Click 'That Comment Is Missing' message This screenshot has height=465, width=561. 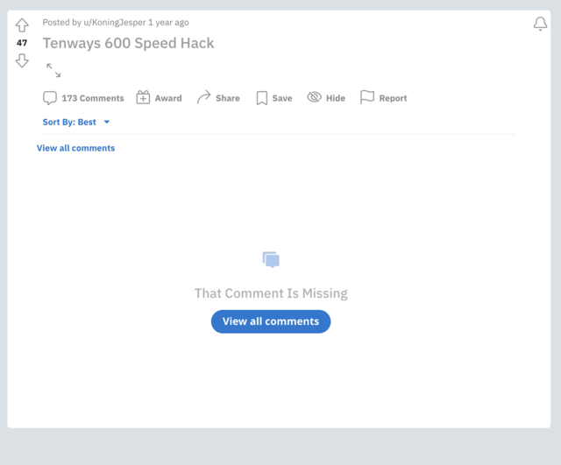(x=271, y=293)
